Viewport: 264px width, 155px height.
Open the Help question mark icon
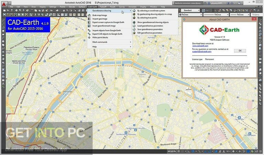239,3
